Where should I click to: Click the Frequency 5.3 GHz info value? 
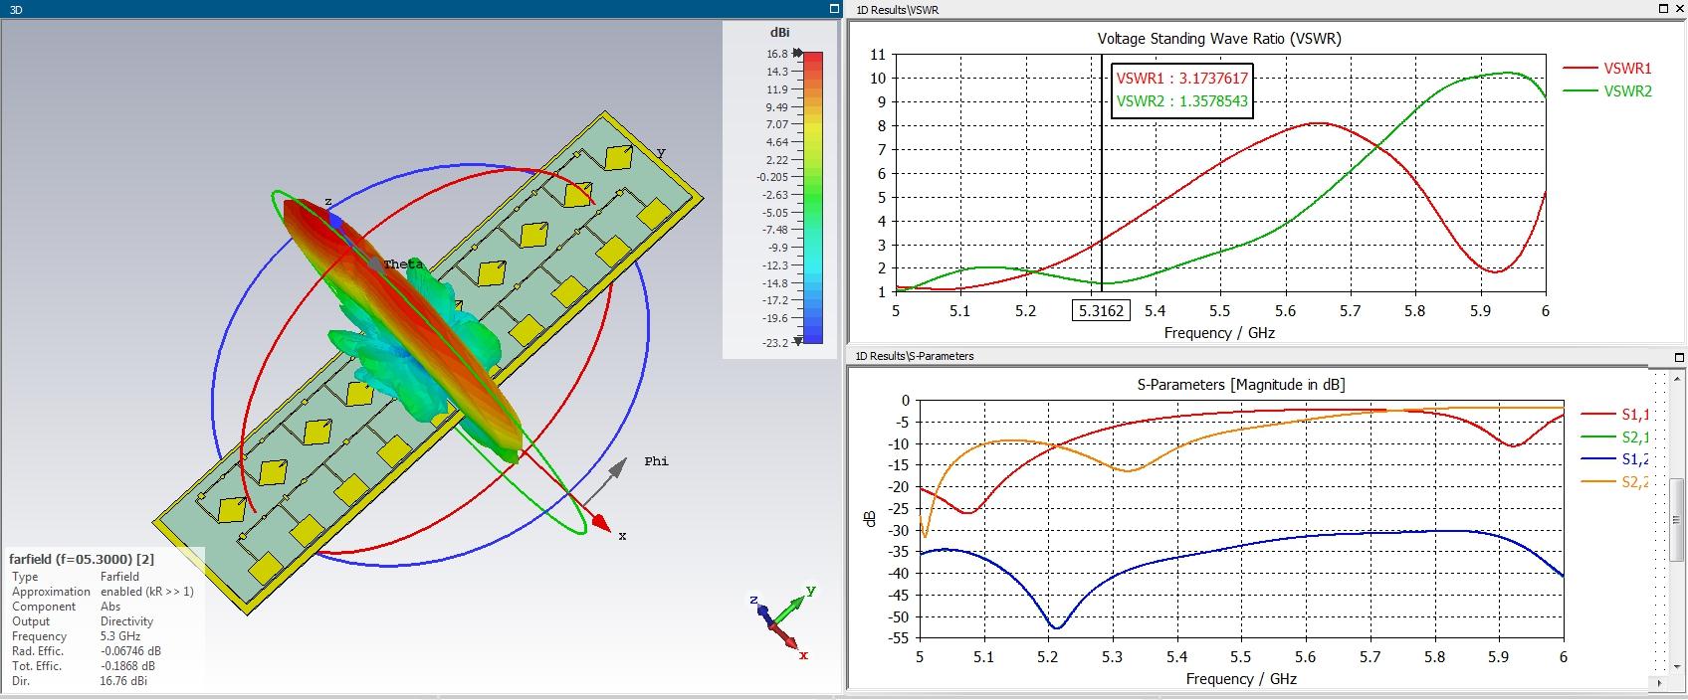tap(120, 636)
